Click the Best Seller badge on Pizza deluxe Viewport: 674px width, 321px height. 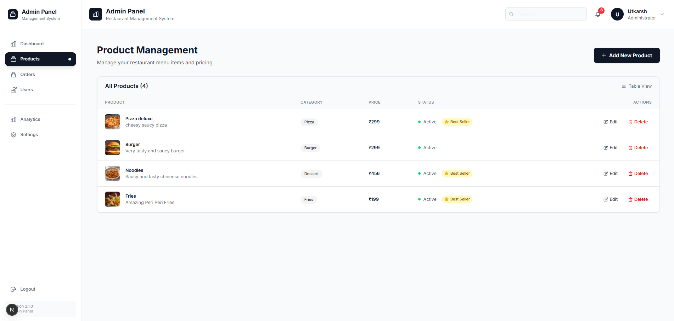click(457, 122)
